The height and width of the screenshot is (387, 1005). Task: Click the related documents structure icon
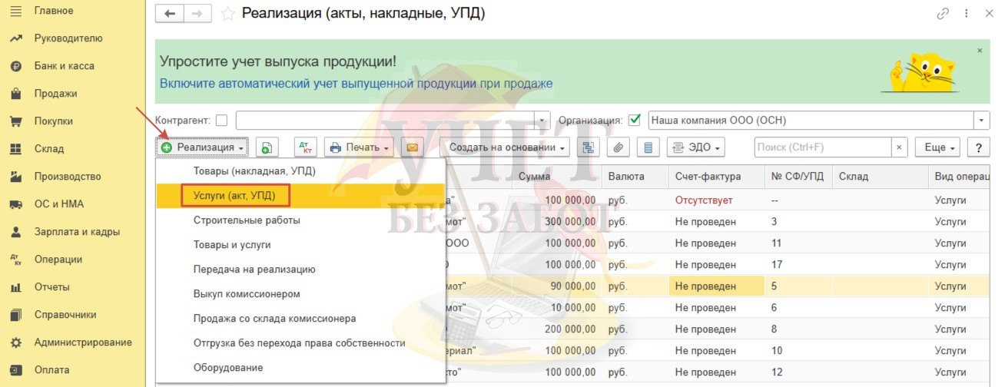click(x=589, y=147)
